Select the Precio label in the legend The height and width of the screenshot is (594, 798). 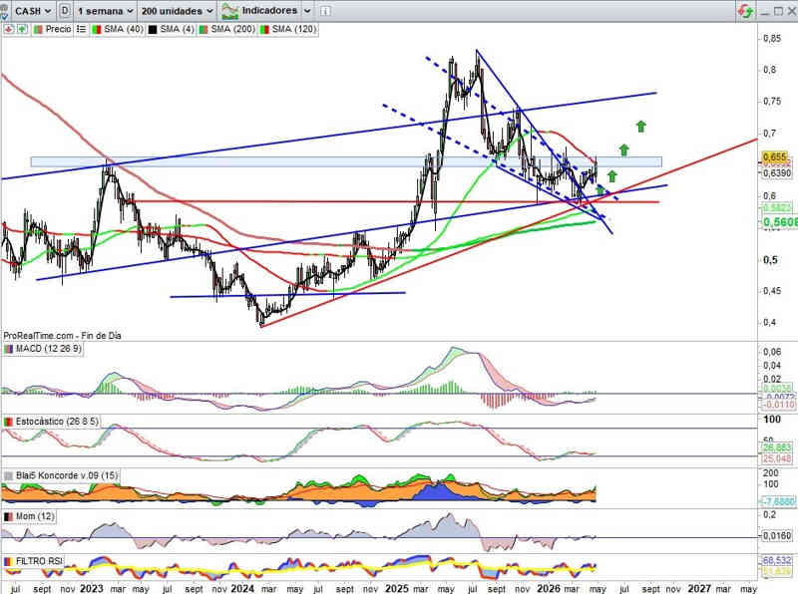coord(58,30)
